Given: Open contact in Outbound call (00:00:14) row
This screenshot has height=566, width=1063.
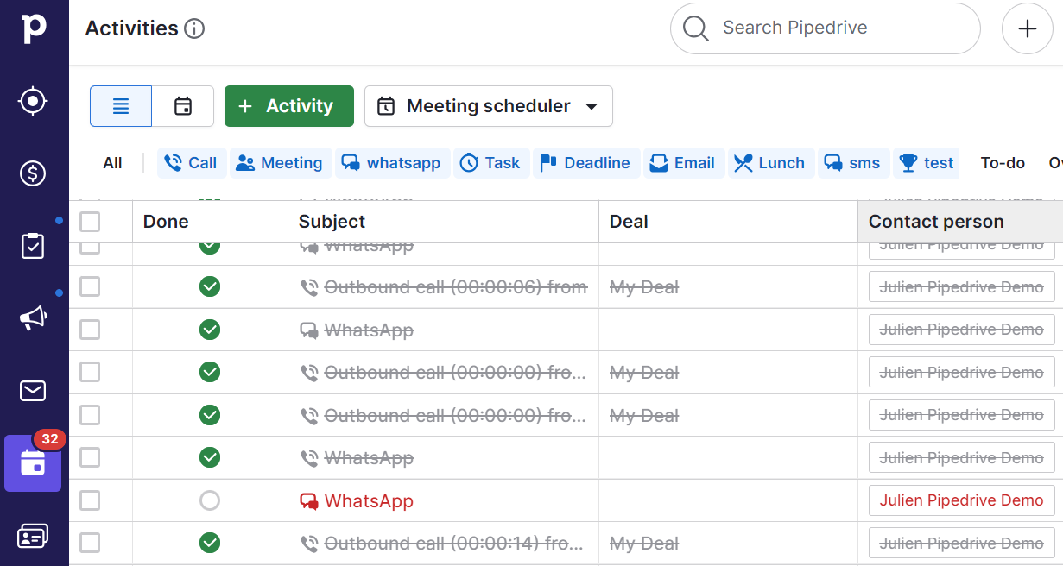Looking at the screenshot, I should tap(962, 543).
